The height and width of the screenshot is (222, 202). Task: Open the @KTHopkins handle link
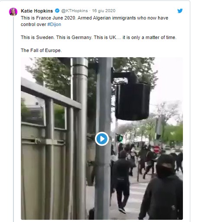pyautogui.click(x=75, y=11)
